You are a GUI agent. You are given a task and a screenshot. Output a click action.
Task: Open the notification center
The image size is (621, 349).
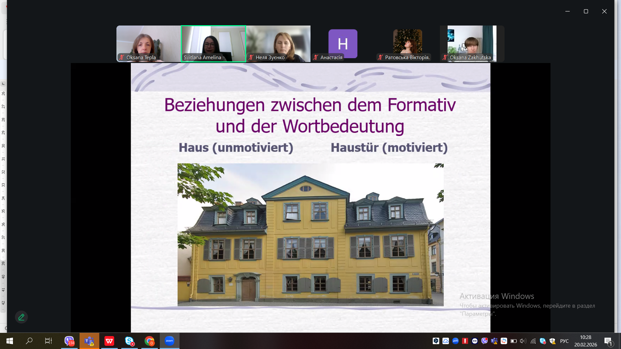coord(608,341)
